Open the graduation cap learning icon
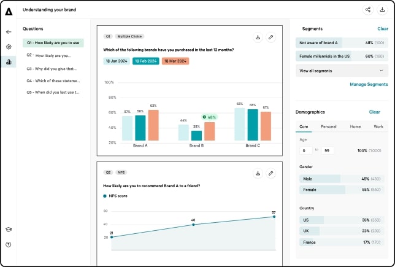This screenshot has width=395, height=267. click(x=9, y=230)
